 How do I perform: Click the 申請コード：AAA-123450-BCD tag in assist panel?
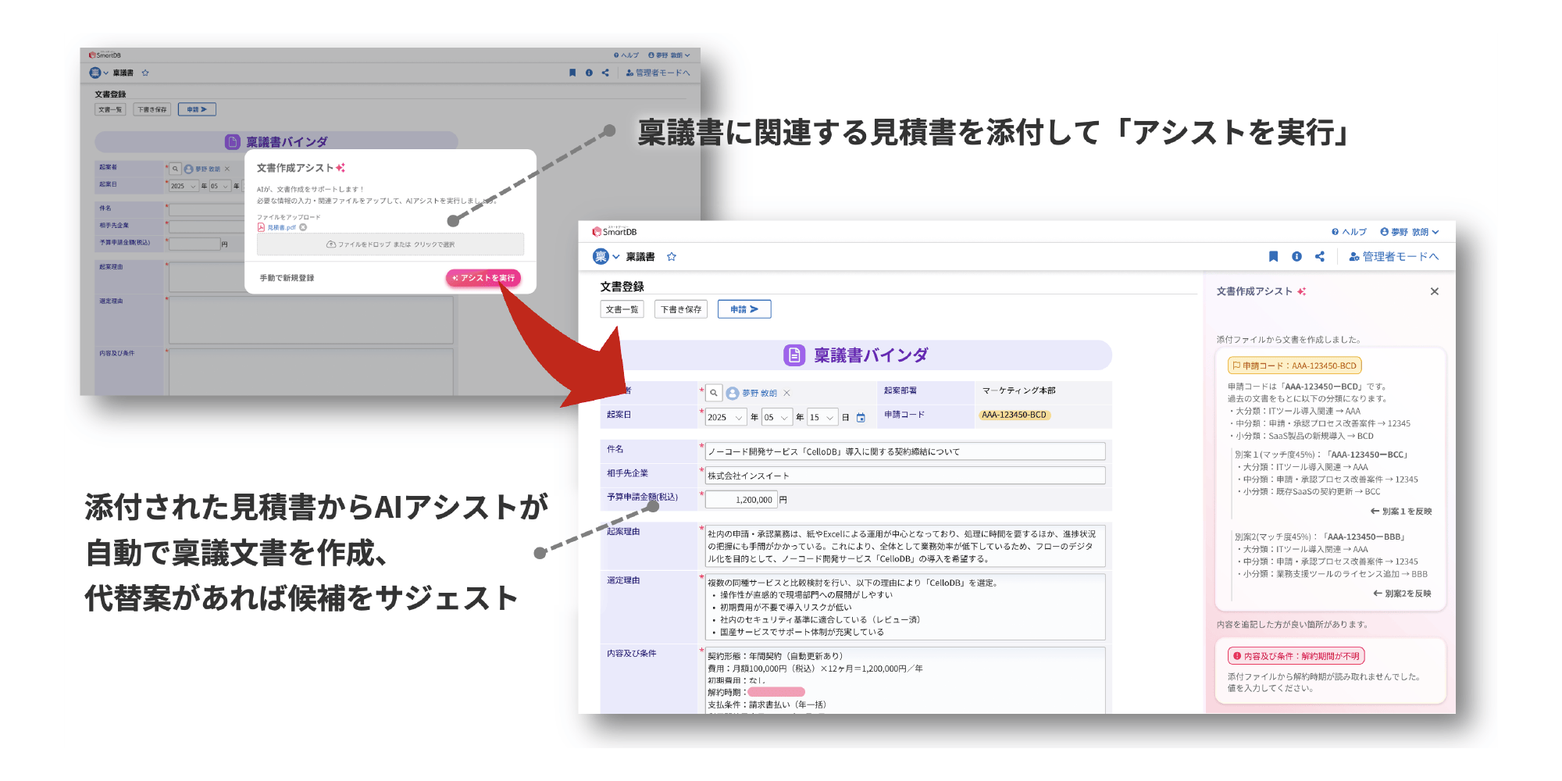tap(1295, 366)
